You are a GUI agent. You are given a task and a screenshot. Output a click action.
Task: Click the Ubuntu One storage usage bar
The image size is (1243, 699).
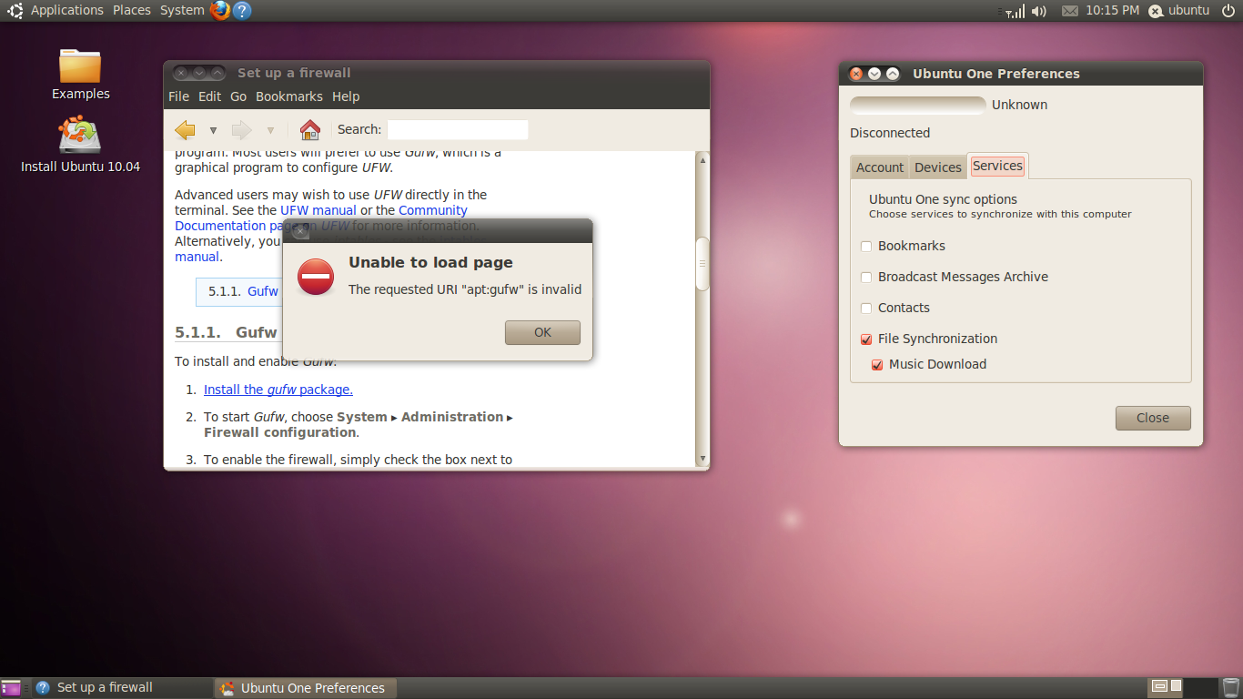tap(918, 105)
